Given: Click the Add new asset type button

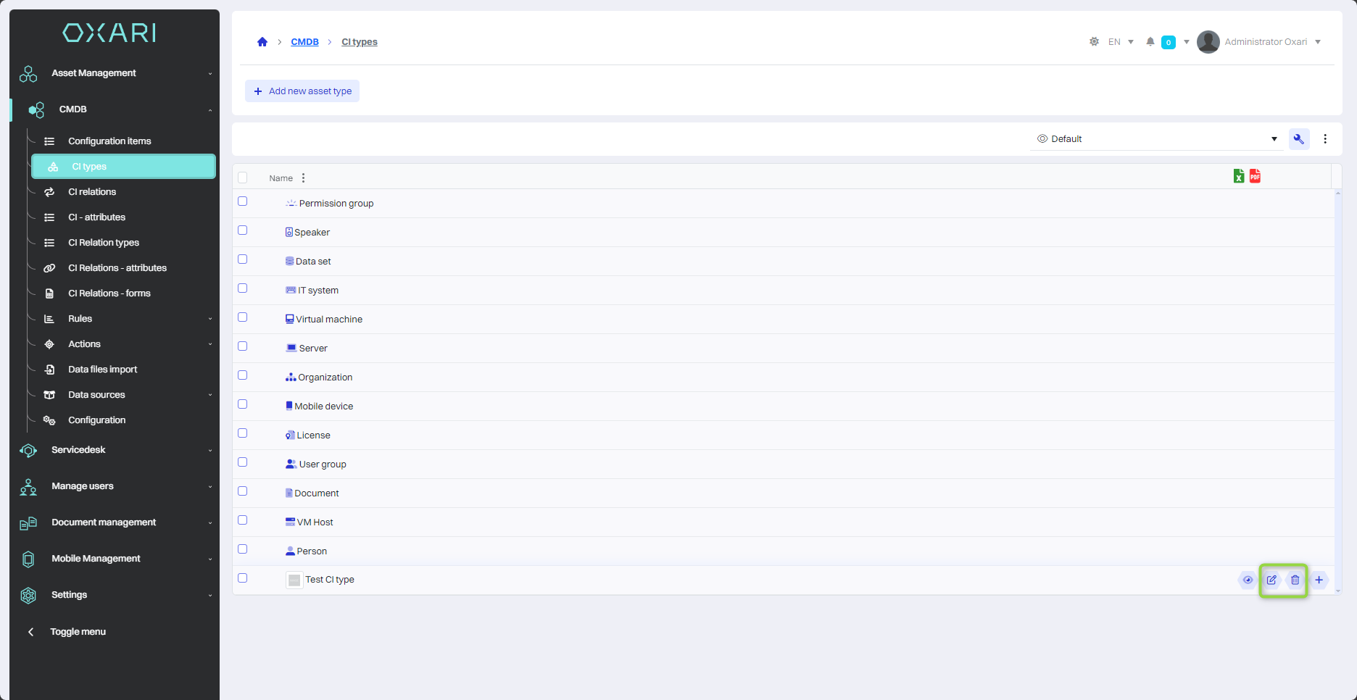Looking at the screenshot, I should [302, 91].
